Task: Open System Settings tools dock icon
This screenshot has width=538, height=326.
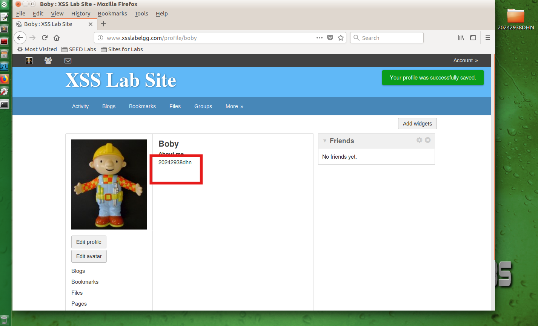Action: click(4, 92)
